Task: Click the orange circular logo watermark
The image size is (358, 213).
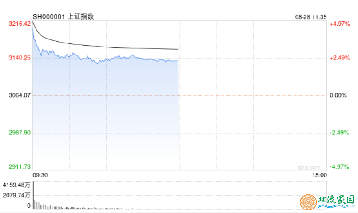Action: click(x=308, y=202)
